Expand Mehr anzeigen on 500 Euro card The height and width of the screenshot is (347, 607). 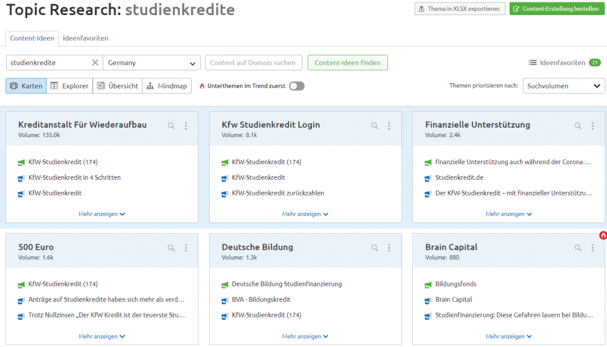coord(102,336)
